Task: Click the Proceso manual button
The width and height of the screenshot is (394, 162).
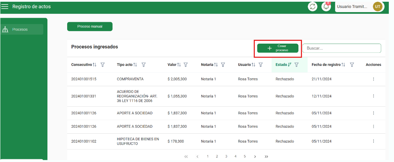Action: 90,26
